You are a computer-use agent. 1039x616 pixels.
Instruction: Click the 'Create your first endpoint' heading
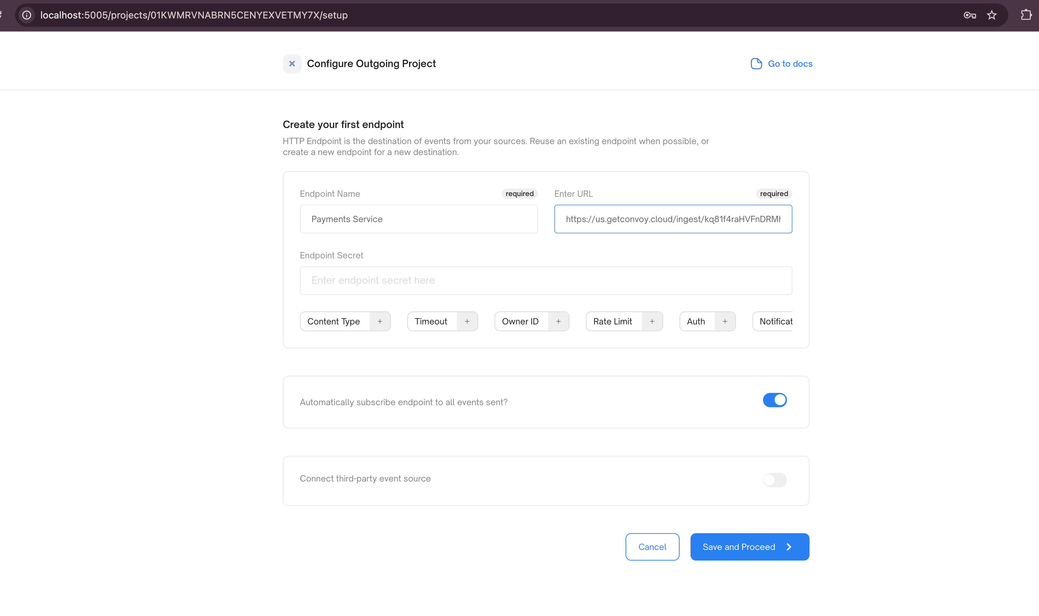pos(343,125)
